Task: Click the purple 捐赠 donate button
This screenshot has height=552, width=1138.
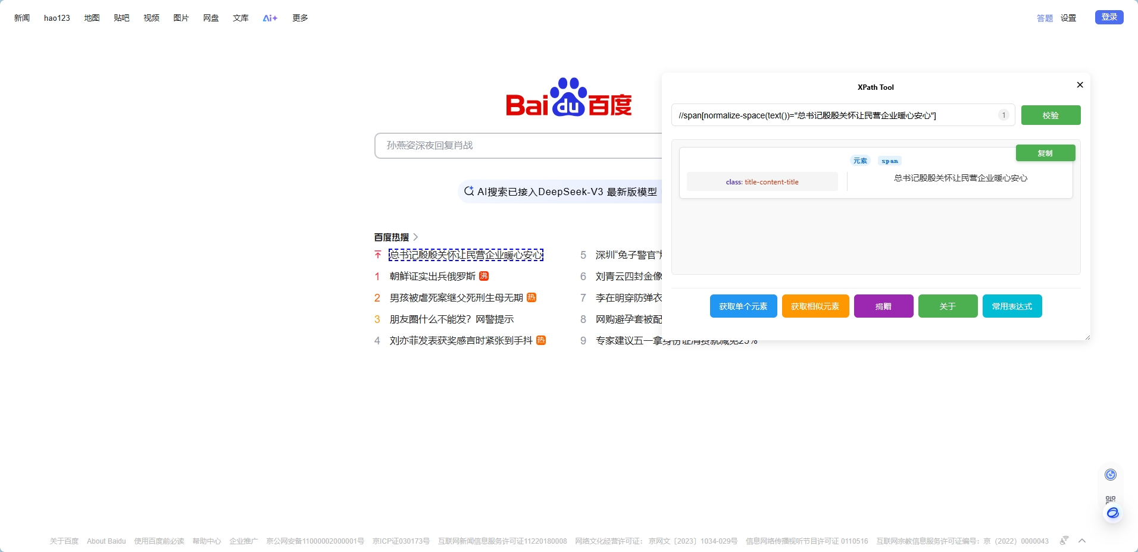Action: [x=883, y=306]
